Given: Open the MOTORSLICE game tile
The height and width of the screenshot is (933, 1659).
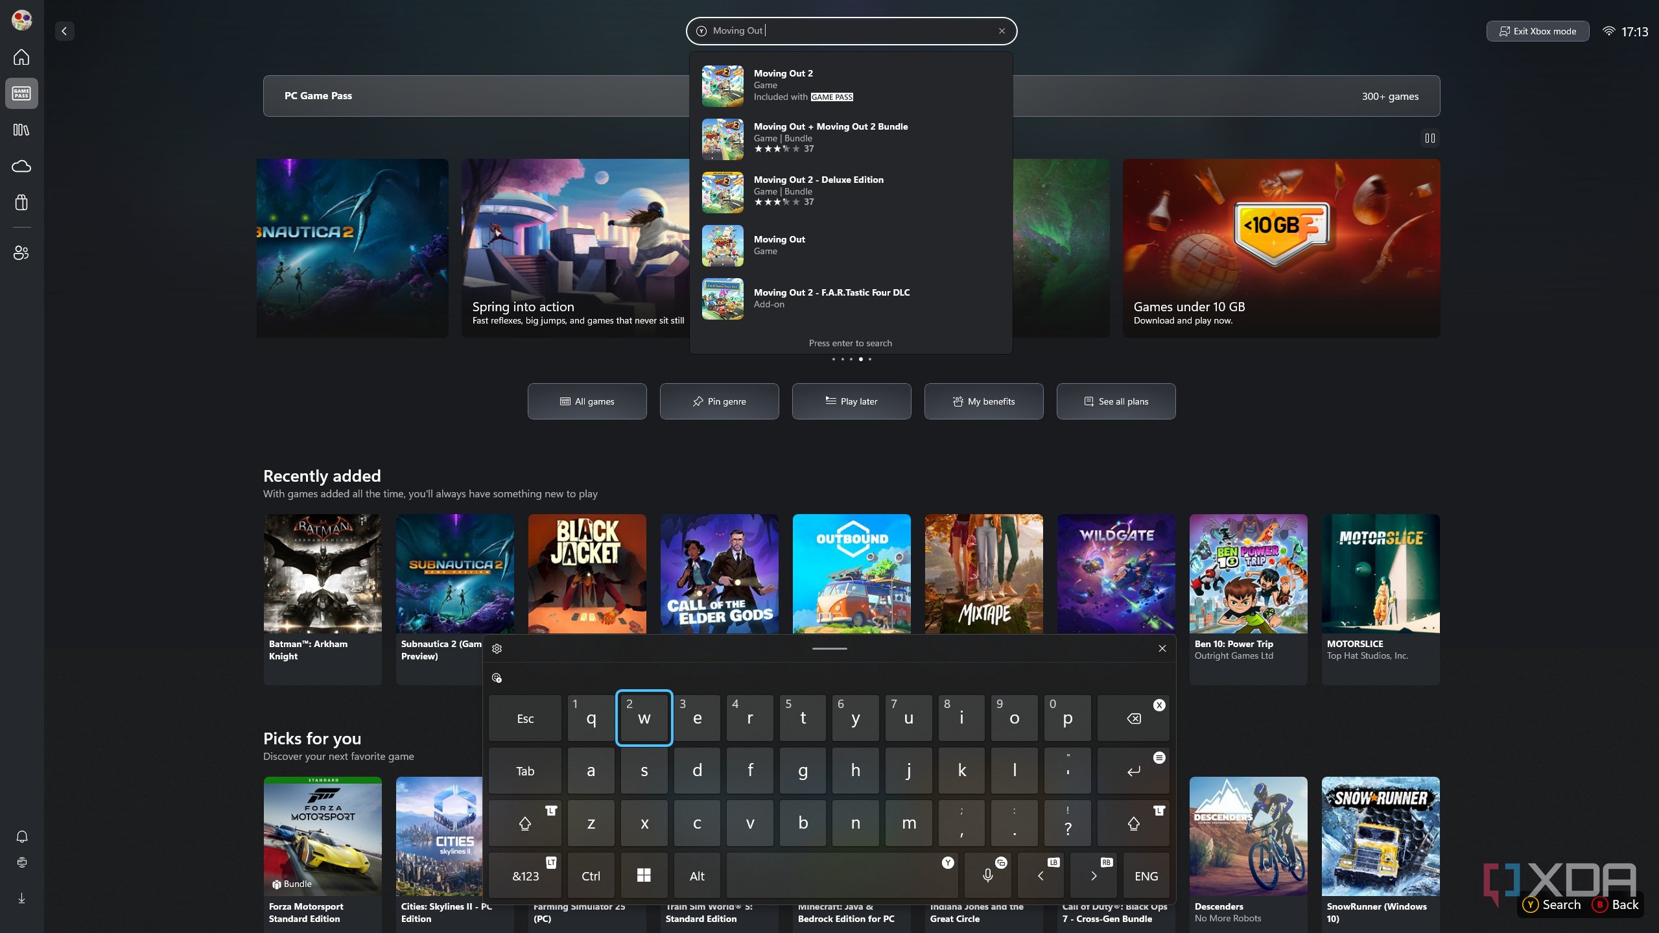Looking at the screenshot, I should click(x=1380, y=599).
